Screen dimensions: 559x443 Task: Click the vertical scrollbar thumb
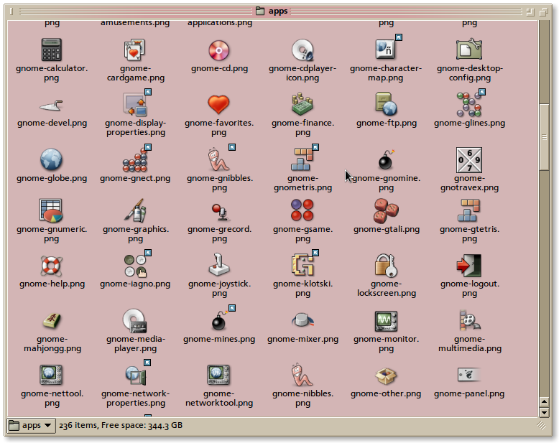coord(544,137)
